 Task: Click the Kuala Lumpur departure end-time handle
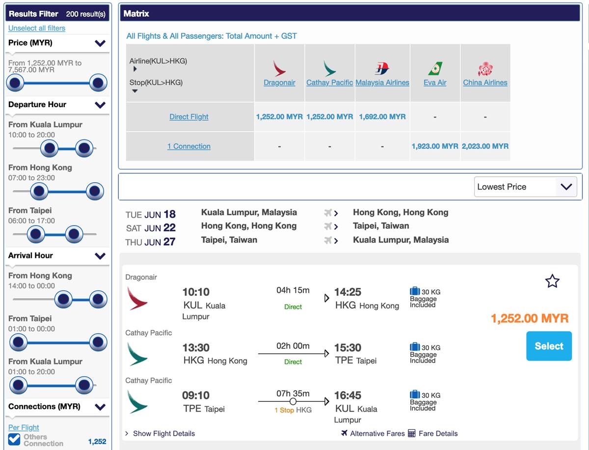click(x=84, y=147)
